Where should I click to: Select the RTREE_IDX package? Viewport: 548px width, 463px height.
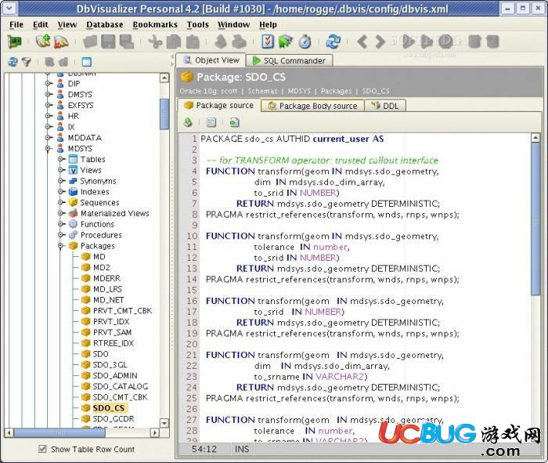click(114, 343)
